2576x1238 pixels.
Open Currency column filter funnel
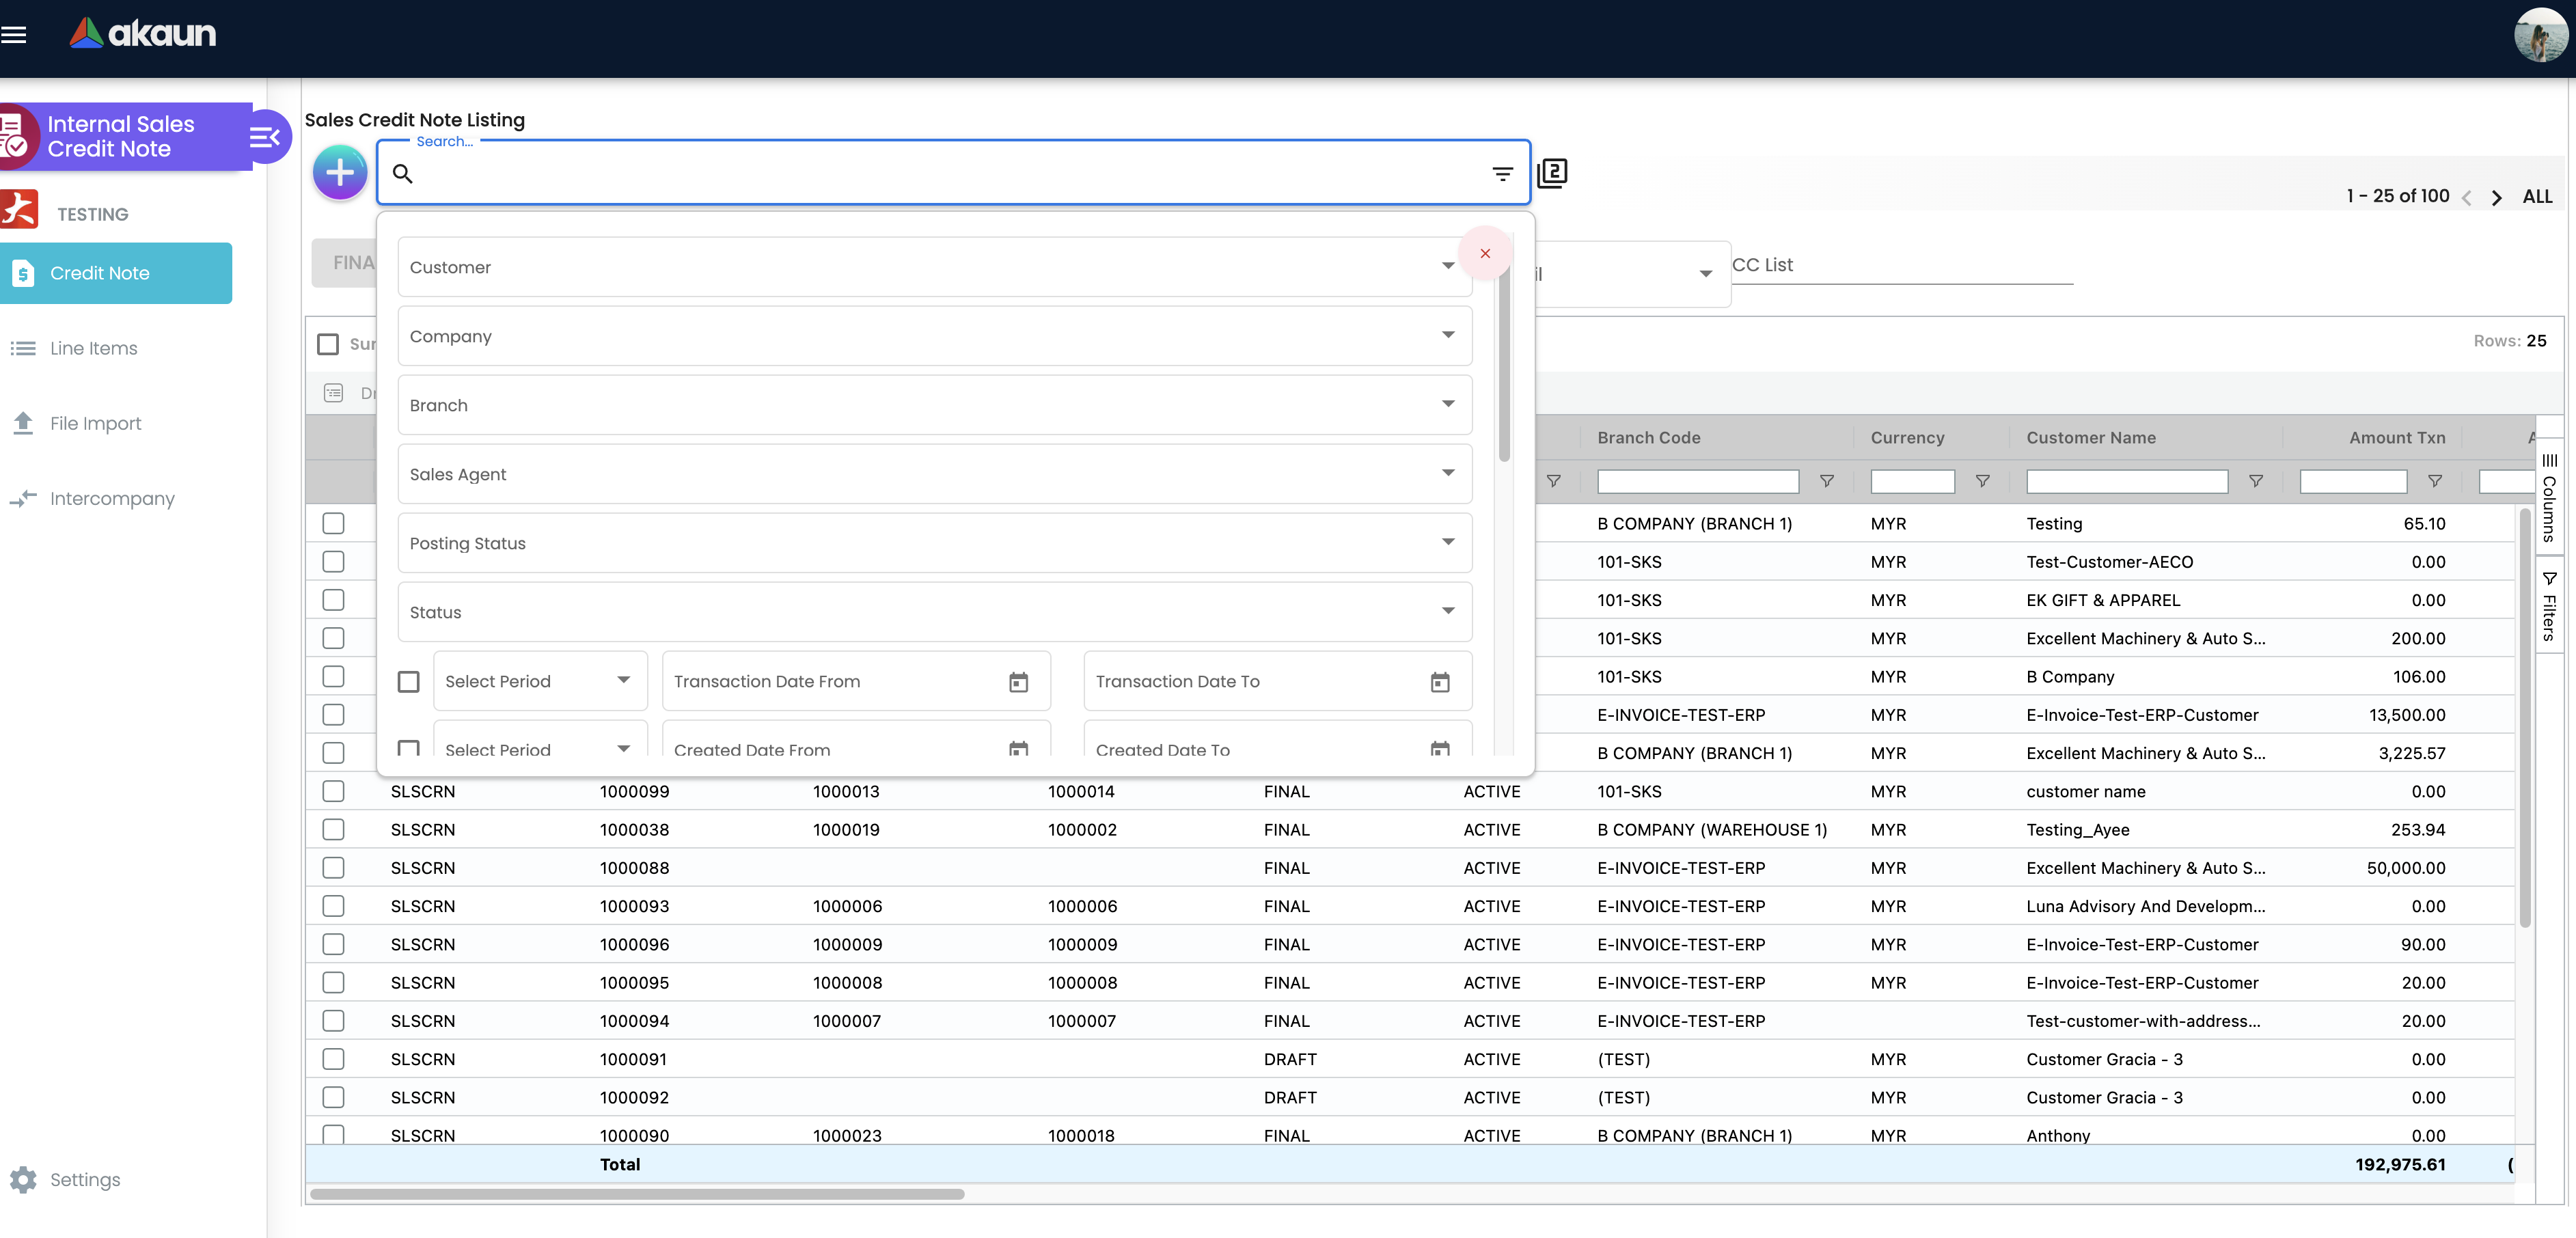[x=1982, y=481]
